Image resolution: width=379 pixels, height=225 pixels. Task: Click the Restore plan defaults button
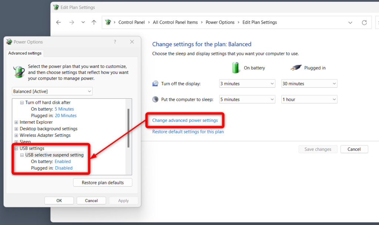(103, 182)
